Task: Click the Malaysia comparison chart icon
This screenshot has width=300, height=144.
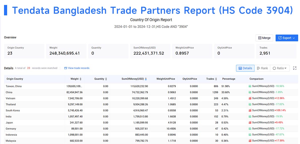Action: [x=250, y=141]
